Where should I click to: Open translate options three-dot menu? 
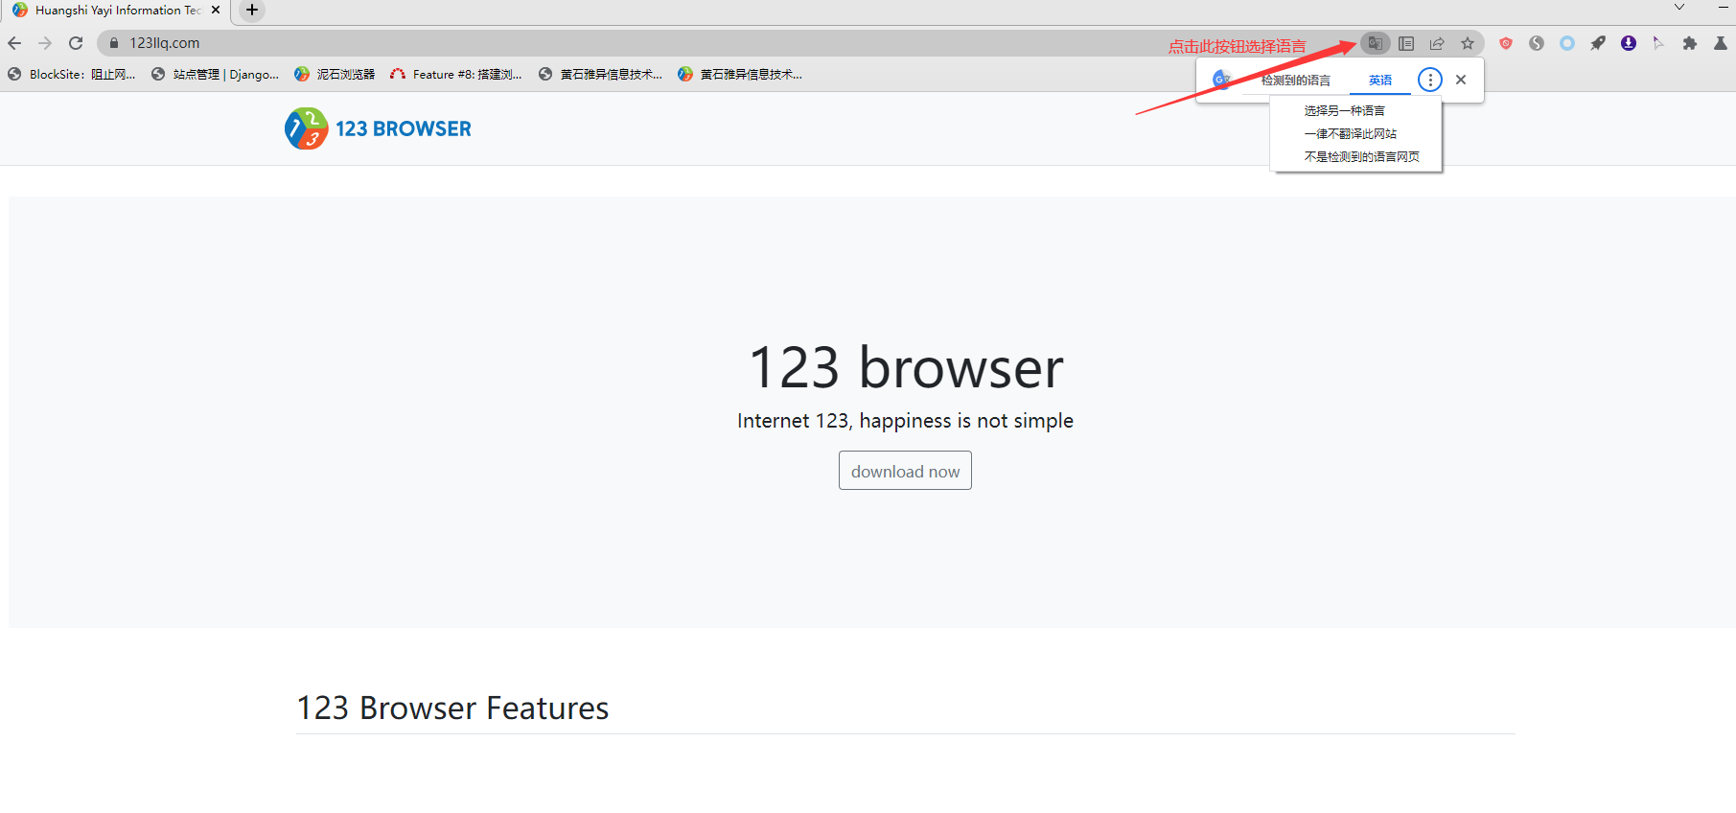click(1429, 81)
